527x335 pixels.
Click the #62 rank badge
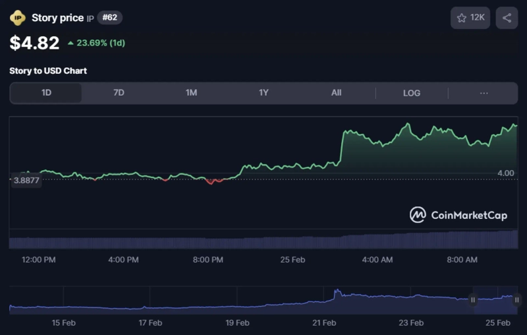(x=110, y=18)
